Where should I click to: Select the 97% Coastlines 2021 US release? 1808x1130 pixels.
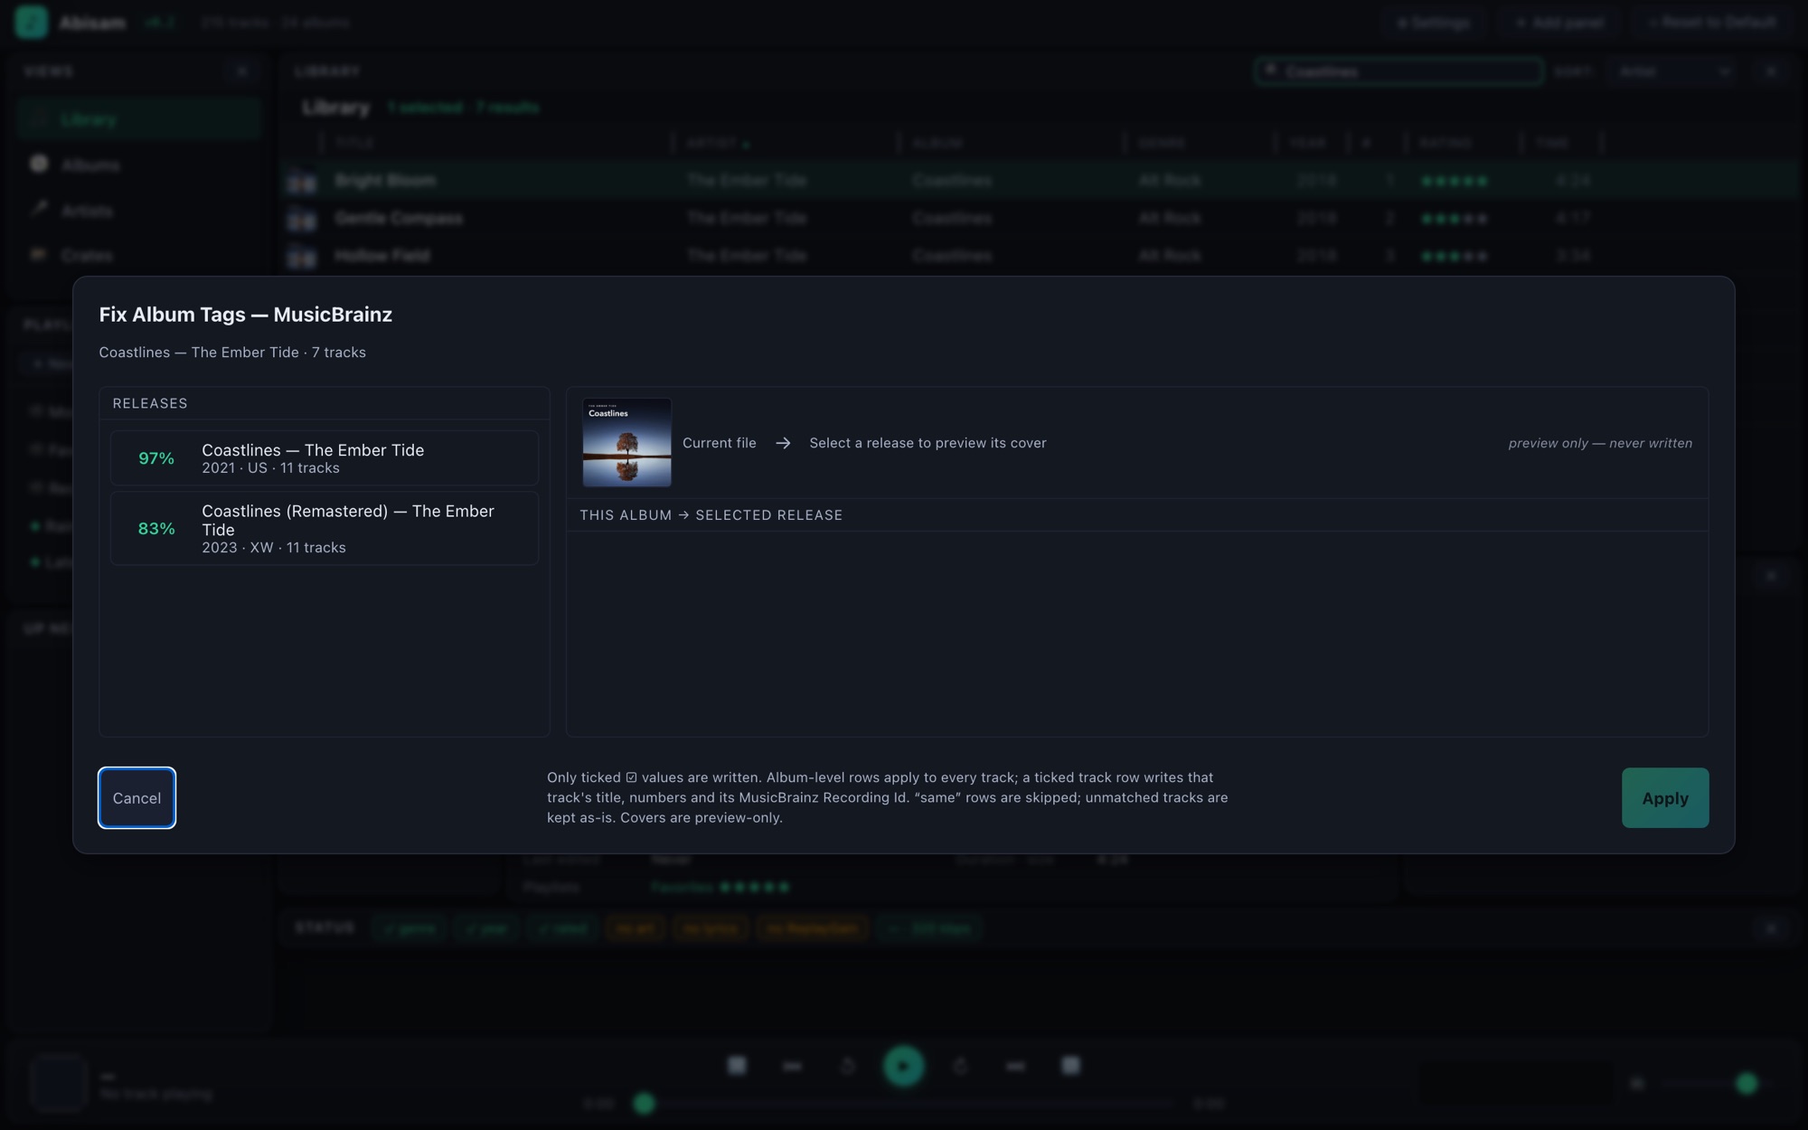[x=325, y=458]
